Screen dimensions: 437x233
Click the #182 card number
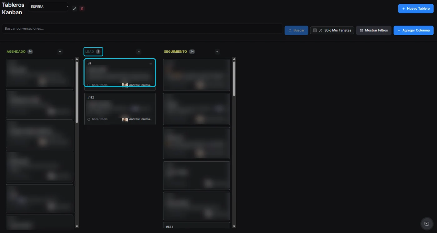[91, 97]
